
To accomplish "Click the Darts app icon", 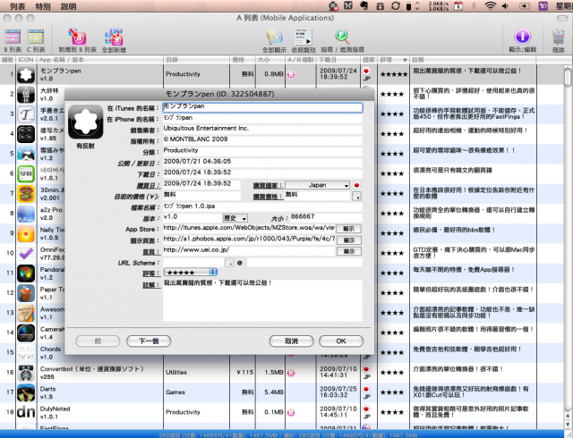I will 26,392.
